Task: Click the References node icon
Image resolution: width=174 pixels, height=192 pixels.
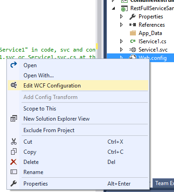Action: pos(133,25)
